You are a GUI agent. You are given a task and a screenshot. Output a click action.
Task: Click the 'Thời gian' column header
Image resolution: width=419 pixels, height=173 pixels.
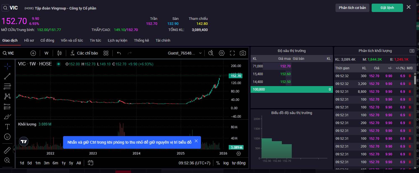point(342,68)
